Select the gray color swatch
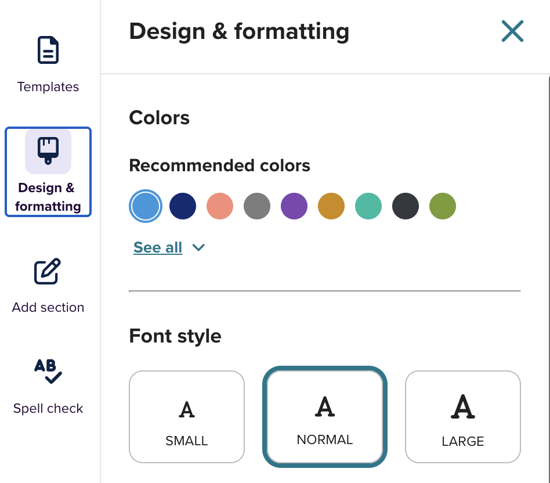 click(x=257, y=206)
